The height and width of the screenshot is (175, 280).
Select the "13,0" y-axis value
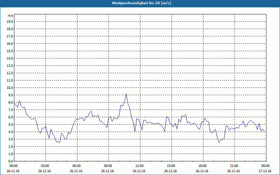pos(10,65)
